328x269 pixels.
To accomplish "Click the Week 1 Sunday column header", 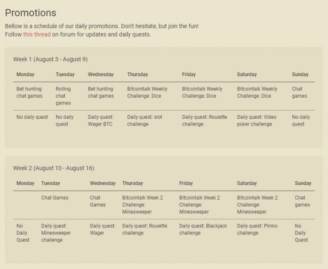I will (300, 74).
